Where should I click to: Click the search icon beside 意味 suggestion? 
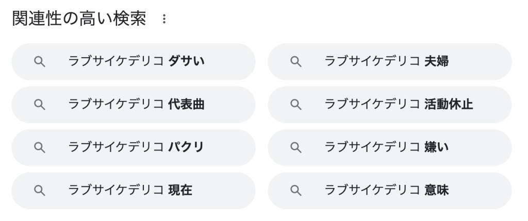[295, 191]
